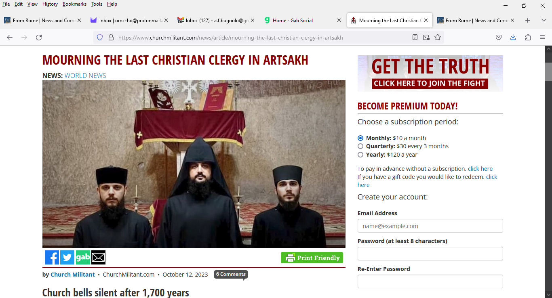Expand the list all tabs chevron

(544, 20)
